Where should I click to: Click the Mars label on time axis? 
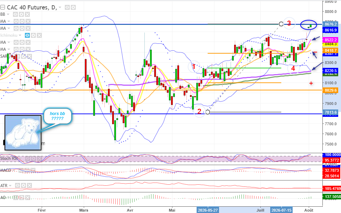pos(84,210)
